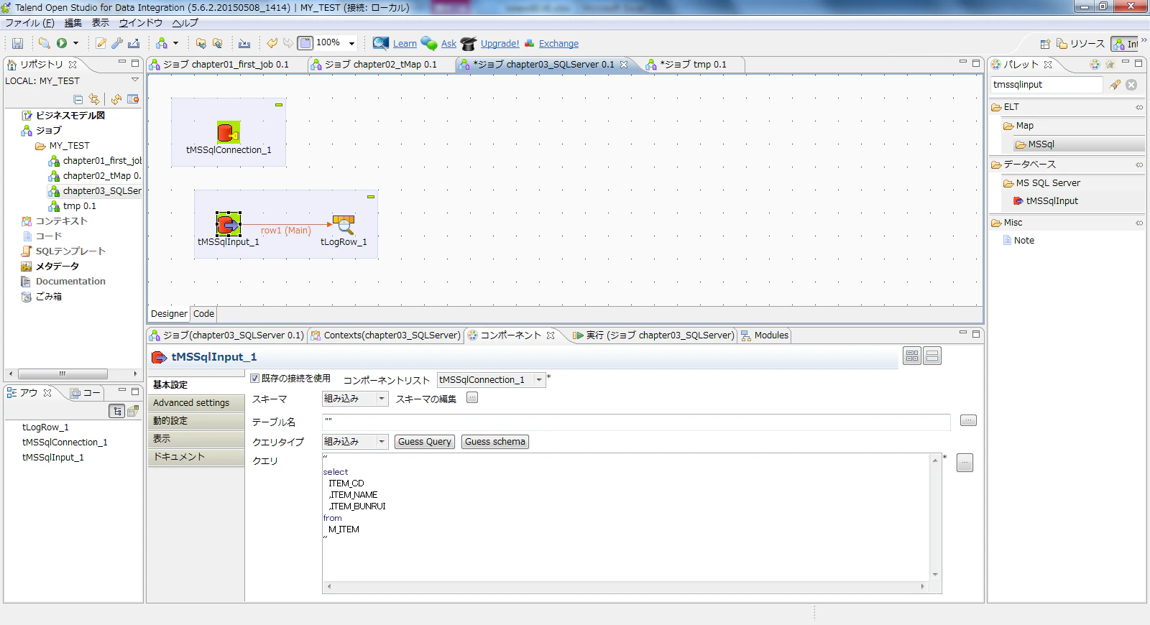
Task: Click the edit schema ellipsis button
Action: point(472,397)
